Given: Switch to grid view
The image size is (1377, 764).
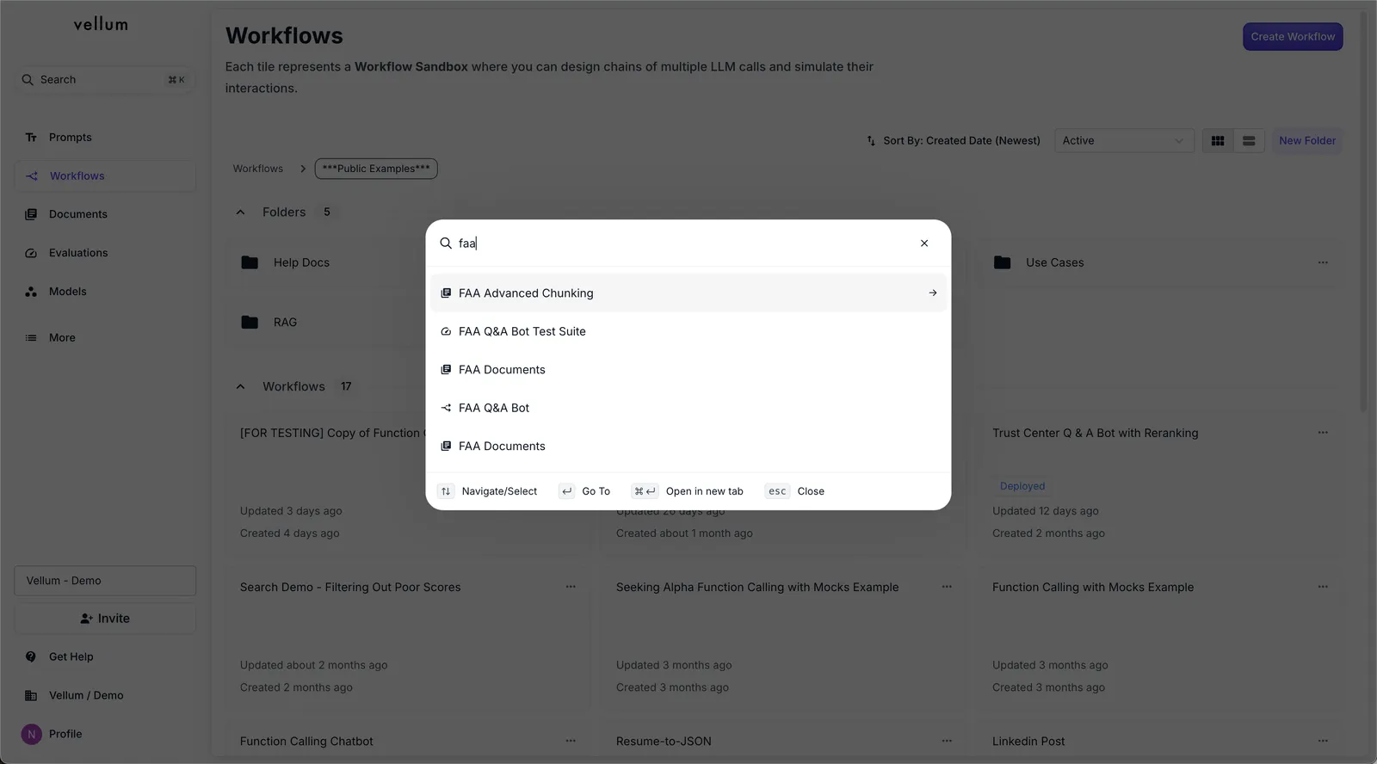Looking at the screenshot, I should [x=1218, y=141].
